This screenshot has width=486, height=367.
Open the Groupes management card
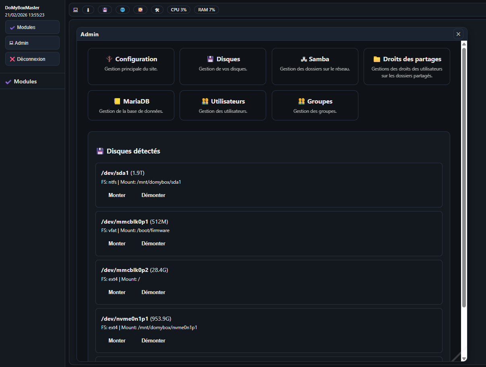(x=315, y=105)
